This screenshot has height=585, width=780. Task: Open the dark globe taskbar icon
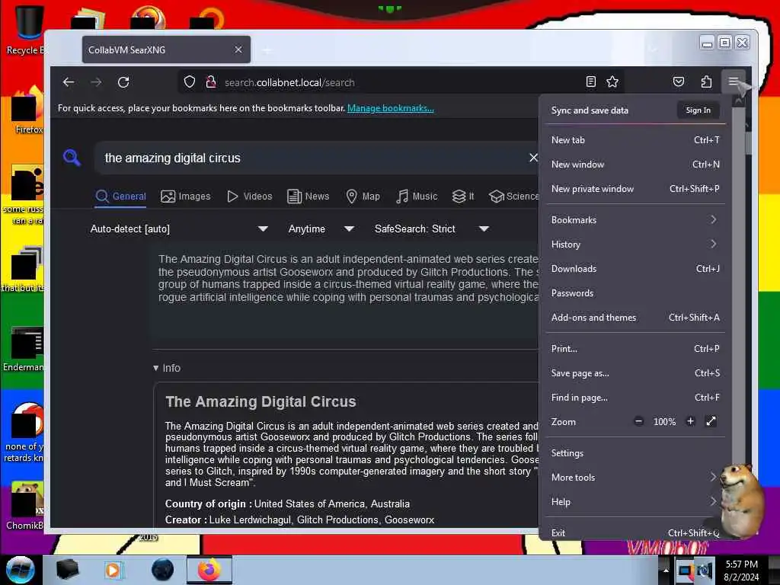(x=163, y=570)
